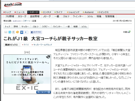
Task: Open the 写真特集 menu item
Action: click(110, 16)
